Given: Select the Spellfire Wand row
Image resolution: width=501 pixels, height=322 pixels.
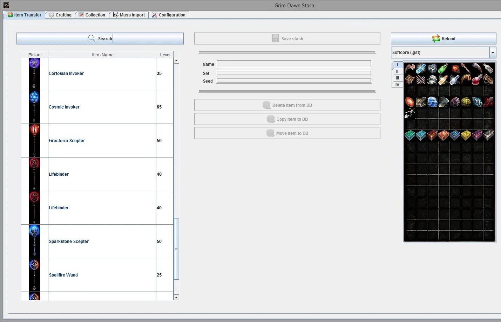Looking at the screenshot, I should (x=97, y=275).
